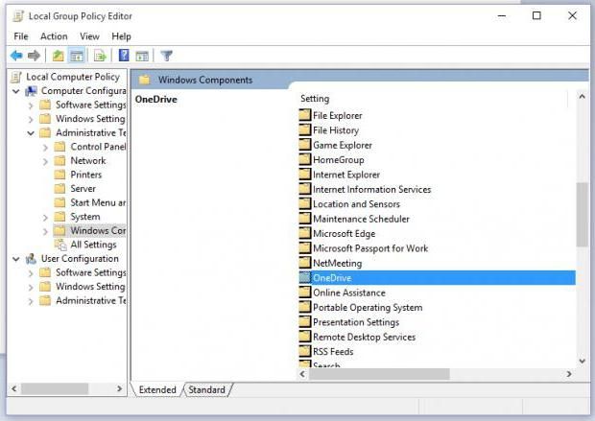The width and height of the screenshot is (595, 421).
Task: Click the Filter funnel toolbar icon
Action: 167,56
